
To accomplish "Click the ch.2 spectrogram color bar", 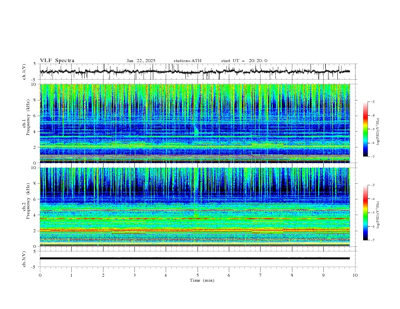I will point(365,213).
